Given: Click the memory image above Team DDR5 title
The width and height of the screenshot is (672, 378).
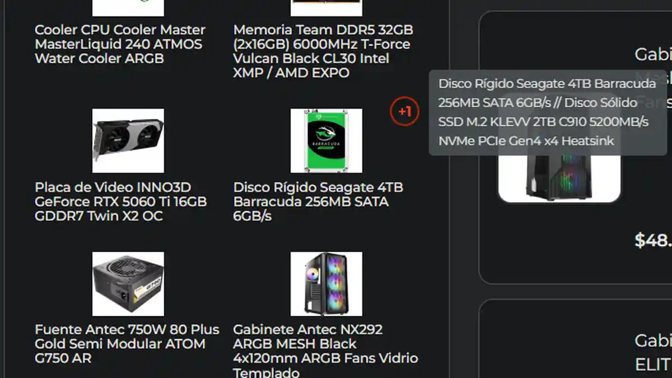Looking at the screenshot, I should coord(326,8).
